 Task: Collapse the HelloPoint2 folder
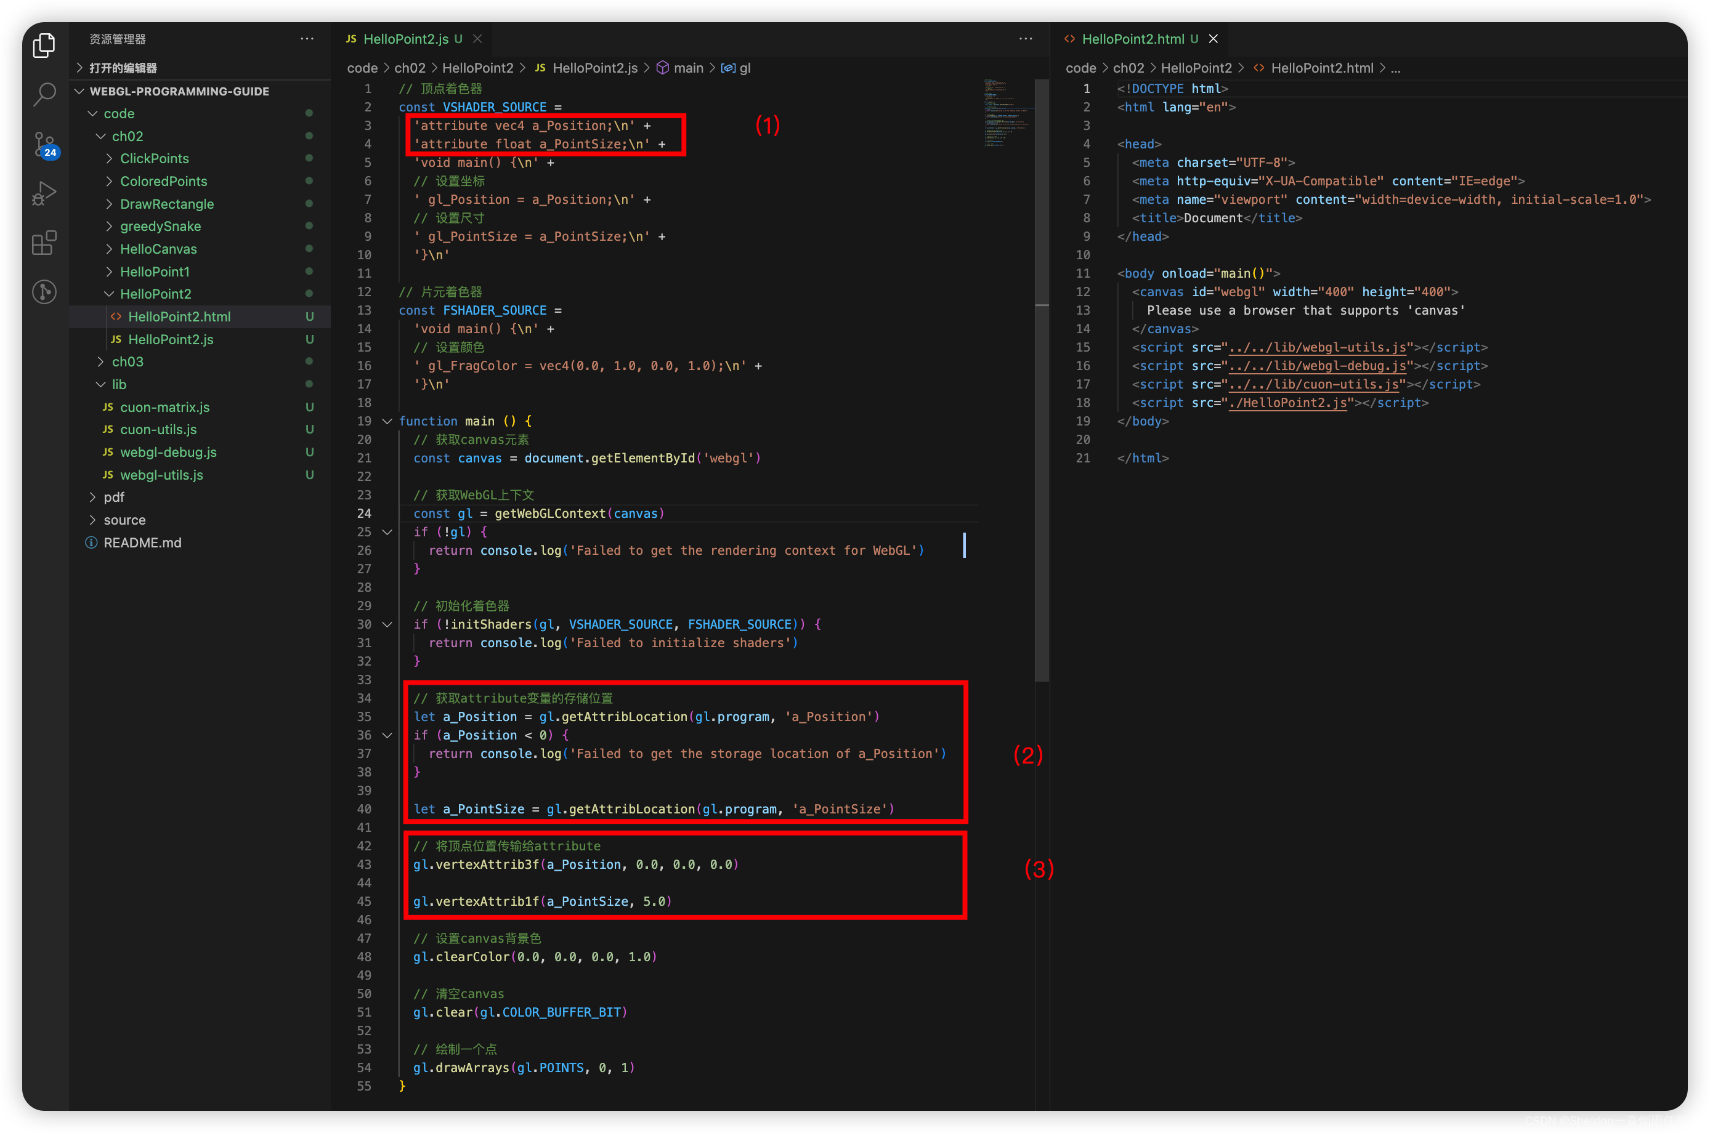(x=155, y=294)
